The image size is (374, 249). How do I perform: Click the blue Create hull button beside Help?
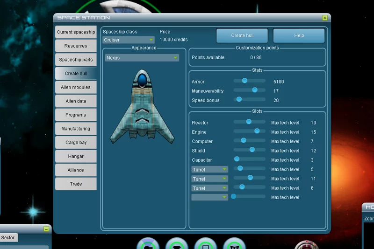(x=242, y=35)
